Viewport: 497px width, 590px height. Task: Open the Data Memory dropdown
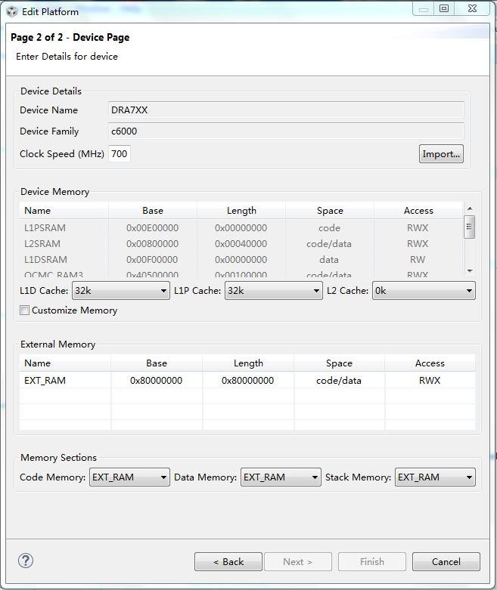(x=281, y=477)
